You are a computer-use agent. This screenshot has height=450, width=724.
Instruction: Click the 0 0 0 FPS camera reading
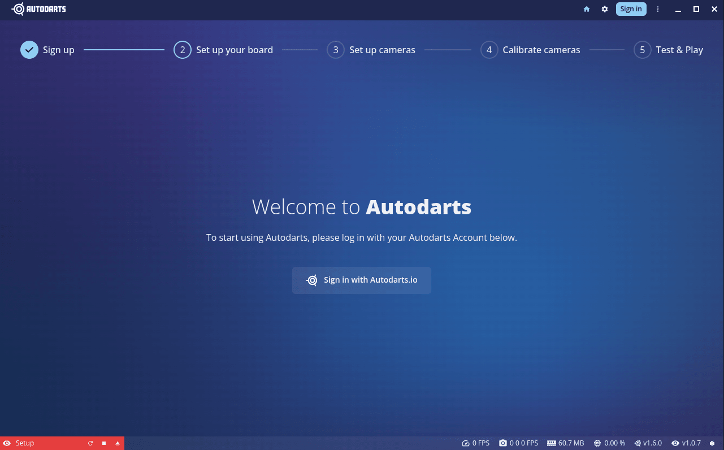coord(524,443)
